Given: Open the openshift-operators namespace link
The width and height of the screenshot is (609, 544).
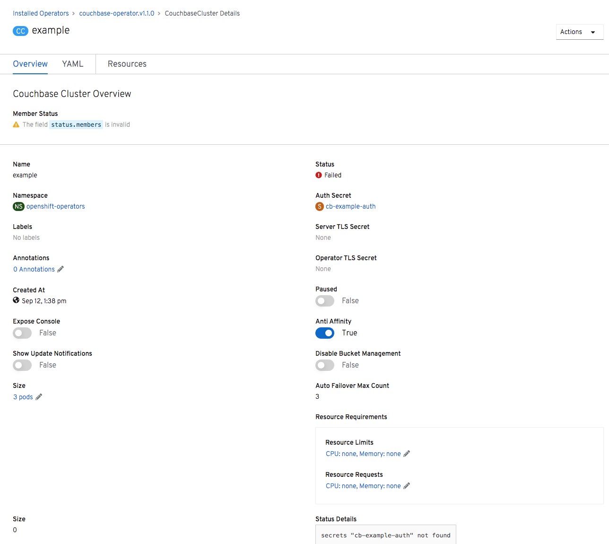Looking at the screenshot, I should pos(56,206).
